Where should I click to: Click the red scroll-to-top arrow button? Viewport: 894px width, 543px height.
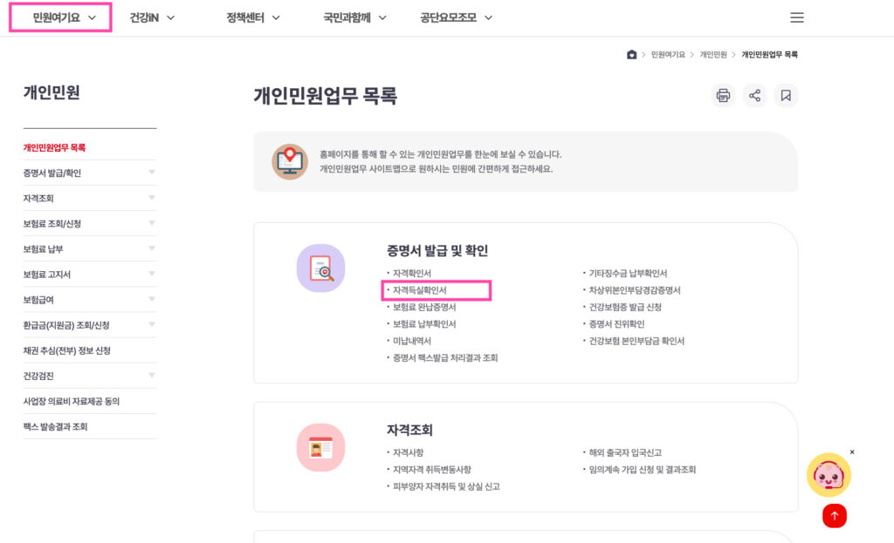point(834,516)
